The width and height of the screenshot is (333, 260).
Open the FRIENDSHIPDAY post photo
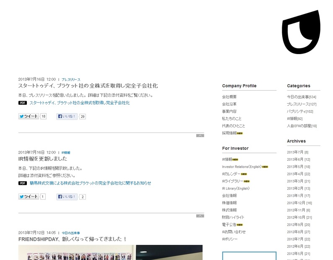pyautogui.click(x=110, y=252)
